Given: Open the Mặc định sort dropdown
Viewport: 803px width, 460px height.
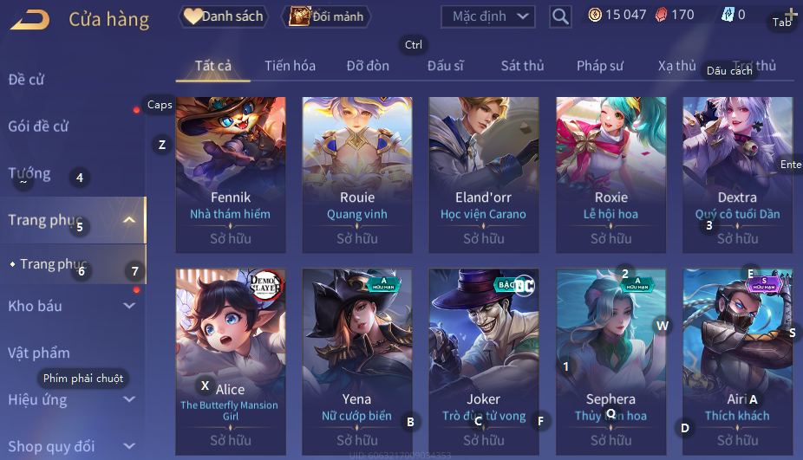Looking at the screenshot, I should 487,16.
